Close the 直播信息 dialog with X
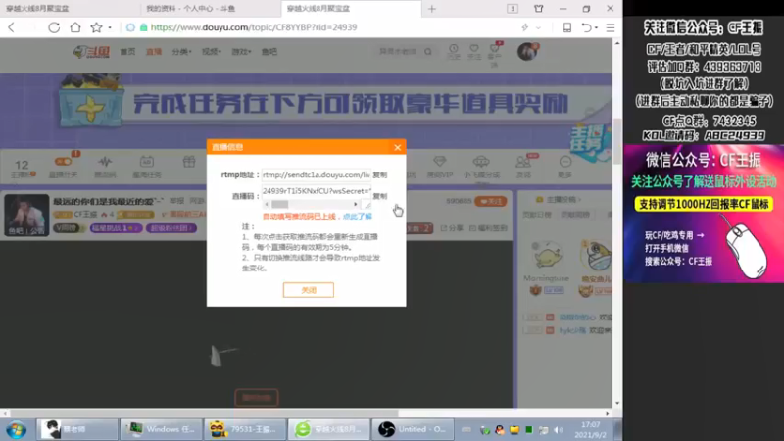Viewport: 784px width, 441px height. 398,147
